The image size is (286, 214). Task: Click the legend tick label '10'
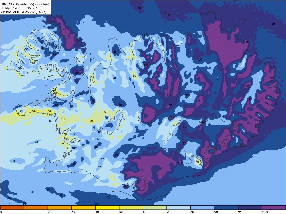(x=26, y=212)
